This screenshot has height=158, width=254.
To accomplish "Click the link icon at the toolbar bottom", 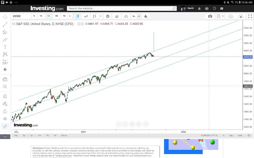I will [x=5, y=126].
